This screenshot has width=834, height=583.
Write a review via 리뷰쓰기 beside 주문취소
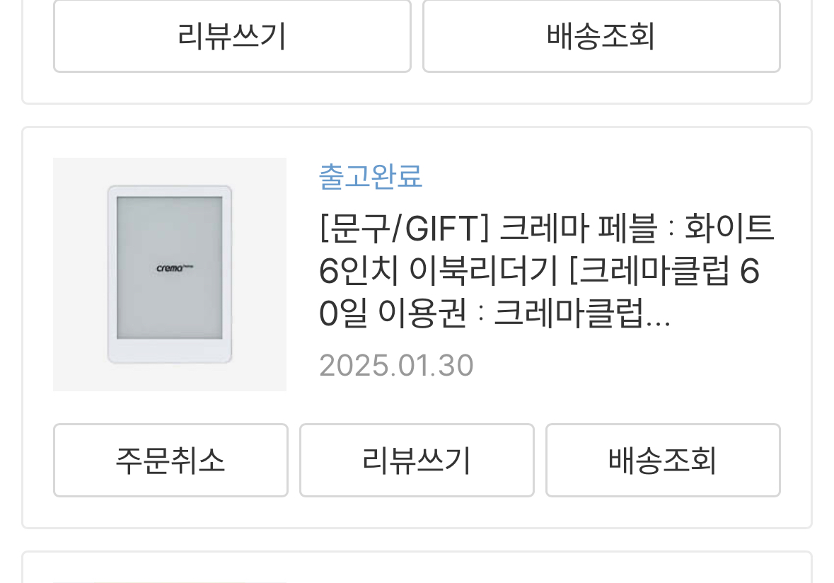coord(417,460)
